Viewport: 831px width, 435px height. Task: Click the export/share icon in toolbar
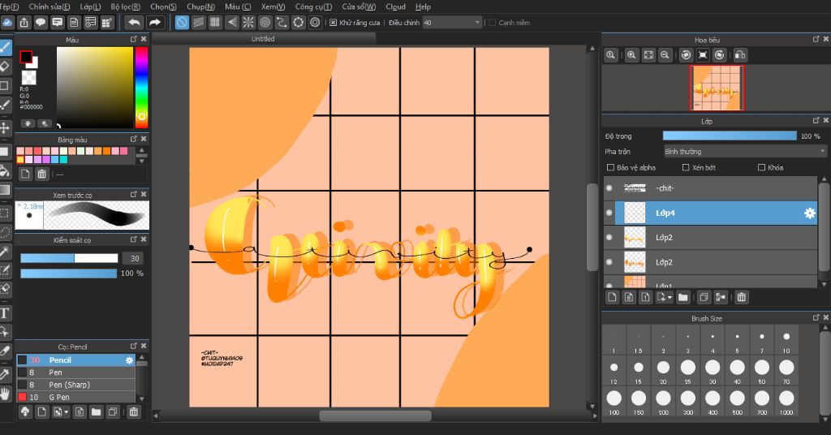[24, 22]
